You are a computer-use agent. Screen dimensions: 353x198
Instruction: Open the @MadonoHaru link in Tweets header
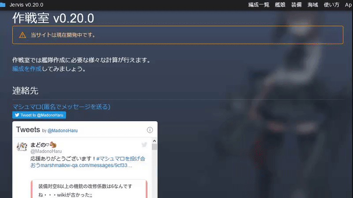(x=63, y=130)
